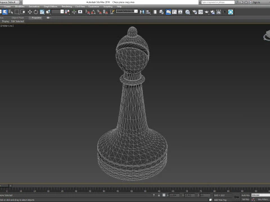270x202 pixels.
Task: Toggle Auto Key mode
Action: click(245, 195)
